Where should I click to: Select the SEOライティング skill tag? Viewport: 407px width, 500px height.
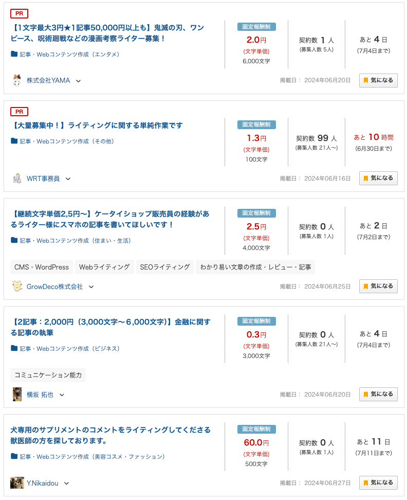[x=165, y=267]
